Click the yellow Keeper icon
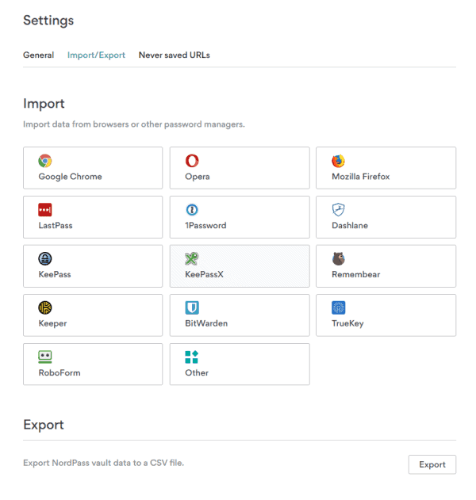This screenshot has width=476, height=500. [x=45, y=307]
